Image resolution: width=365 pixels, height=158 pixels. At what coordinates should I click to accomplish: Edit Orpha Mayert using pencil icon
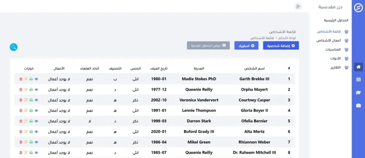click(x=26, y=89)
